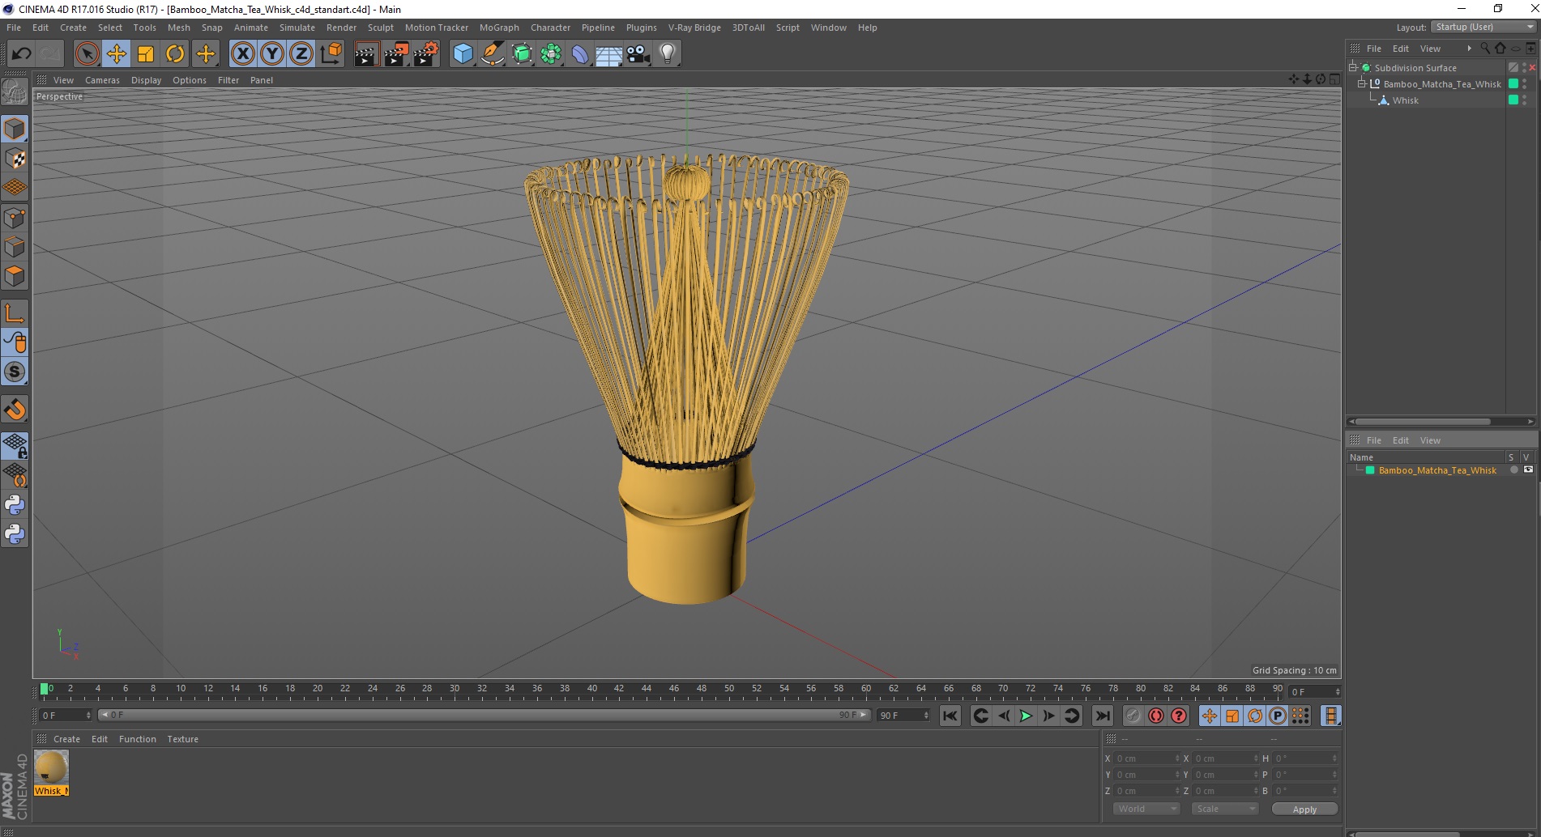The image size is (1541, 837).
Task: Open viewport Cameras menu
Action: point(102,80)
